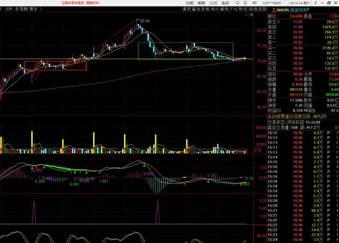Click the back arrow next to the clock
This screenshot has height=243, width=339.
[316, 3]
